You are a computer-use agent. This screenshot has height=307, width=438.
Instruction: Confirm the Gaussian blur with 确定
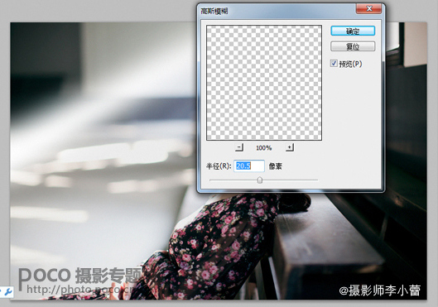pos(353,31)
